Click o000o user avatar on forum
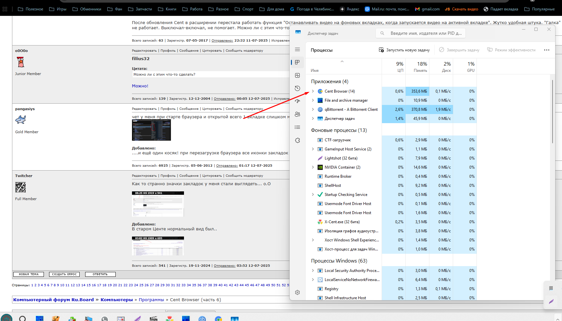Viewport: 562px width, 321px height. (x=20, y=62)
